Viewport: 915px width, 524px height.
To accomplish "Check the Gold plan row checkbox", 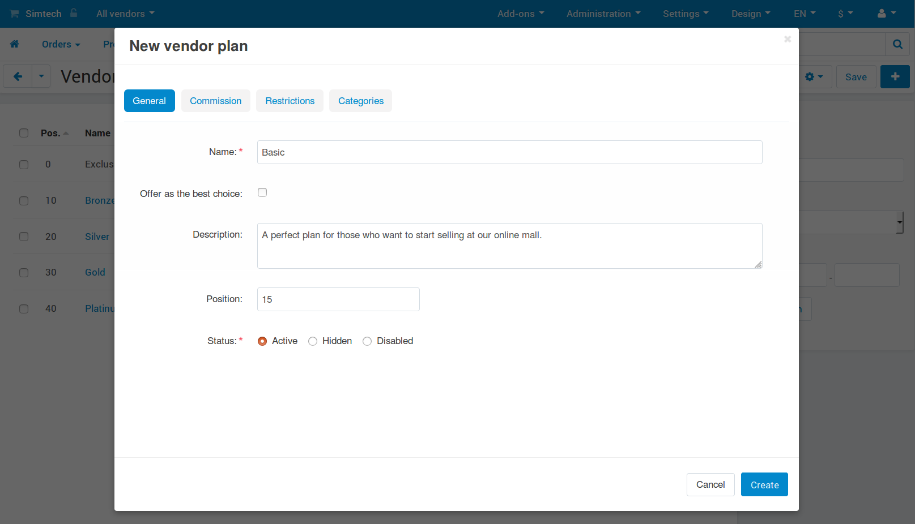I will pyautogui.click(x=24, y=273).
